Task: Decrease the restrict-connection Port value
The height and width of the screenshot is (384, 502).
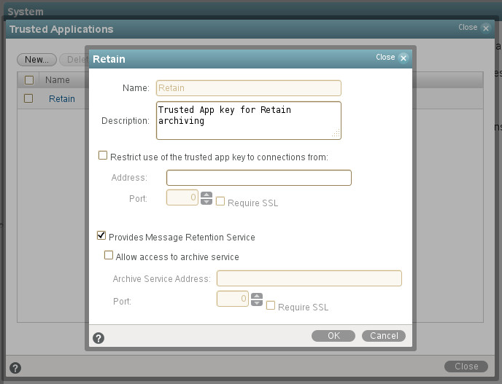Action: pyautogui.click(x=206, y=201)
